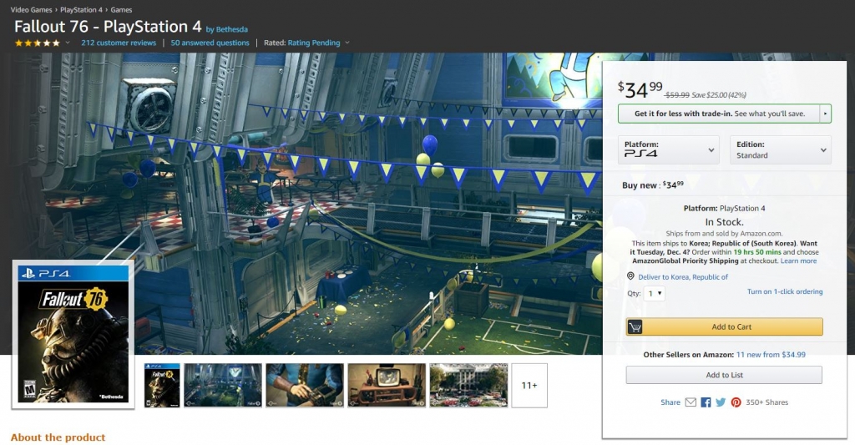Open the Qty quantity dropdown
Image resolution: width=855 pixels, height=445 pixels.
pos(655,293)
